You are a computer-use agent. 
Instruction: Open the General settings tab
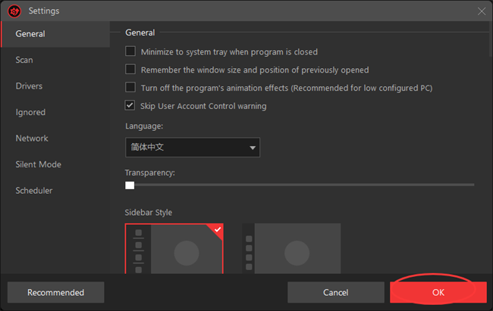click(x=30, y=34)
